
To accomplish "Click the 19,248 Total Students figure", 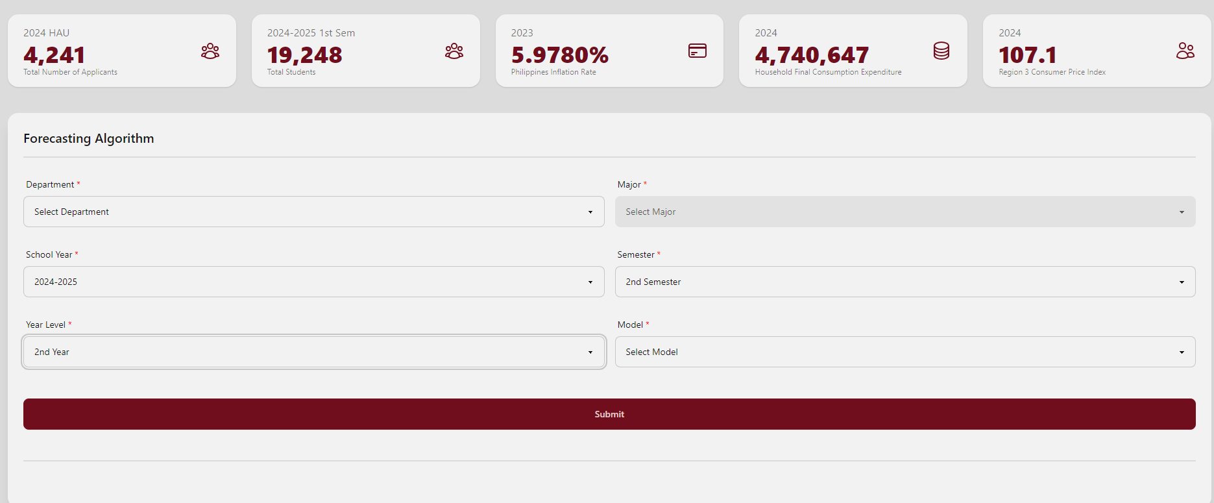I will (x=304, y=55).
